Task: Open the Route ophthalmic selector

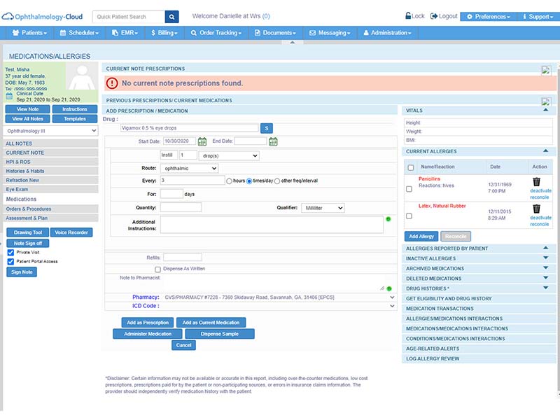Action: click(188, 169)
